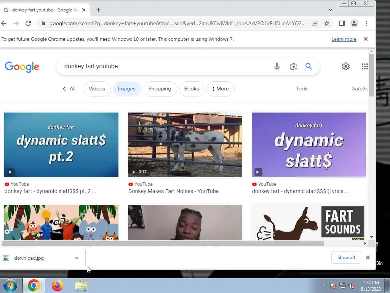Bookmark this page with the star icon
The height and width of the screenshot is (293, 390).
point(327,23)
